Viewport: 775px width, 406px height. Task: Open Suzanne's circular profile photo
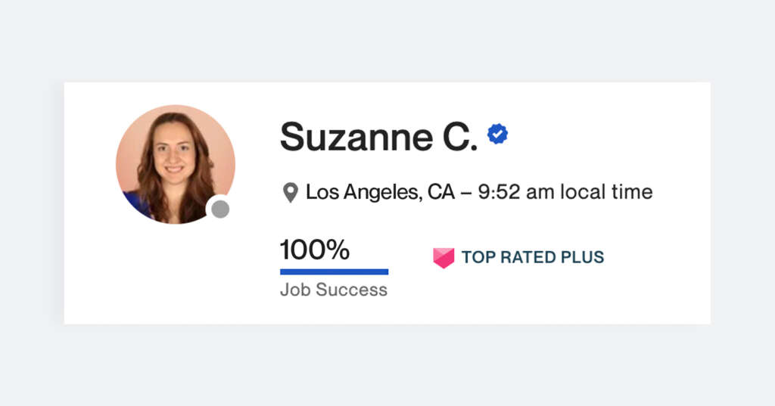(175, 164)
